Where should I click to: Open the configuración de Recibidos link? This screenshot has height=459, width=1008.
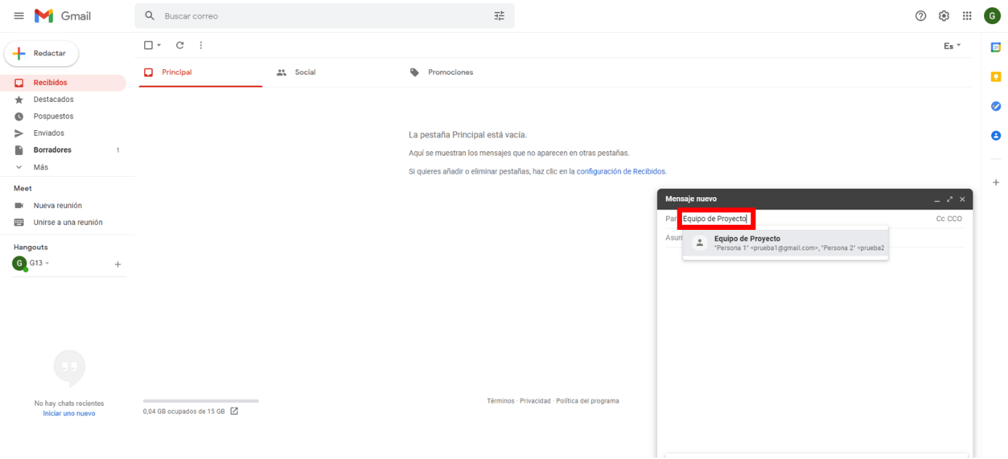(x=621, y=172)
